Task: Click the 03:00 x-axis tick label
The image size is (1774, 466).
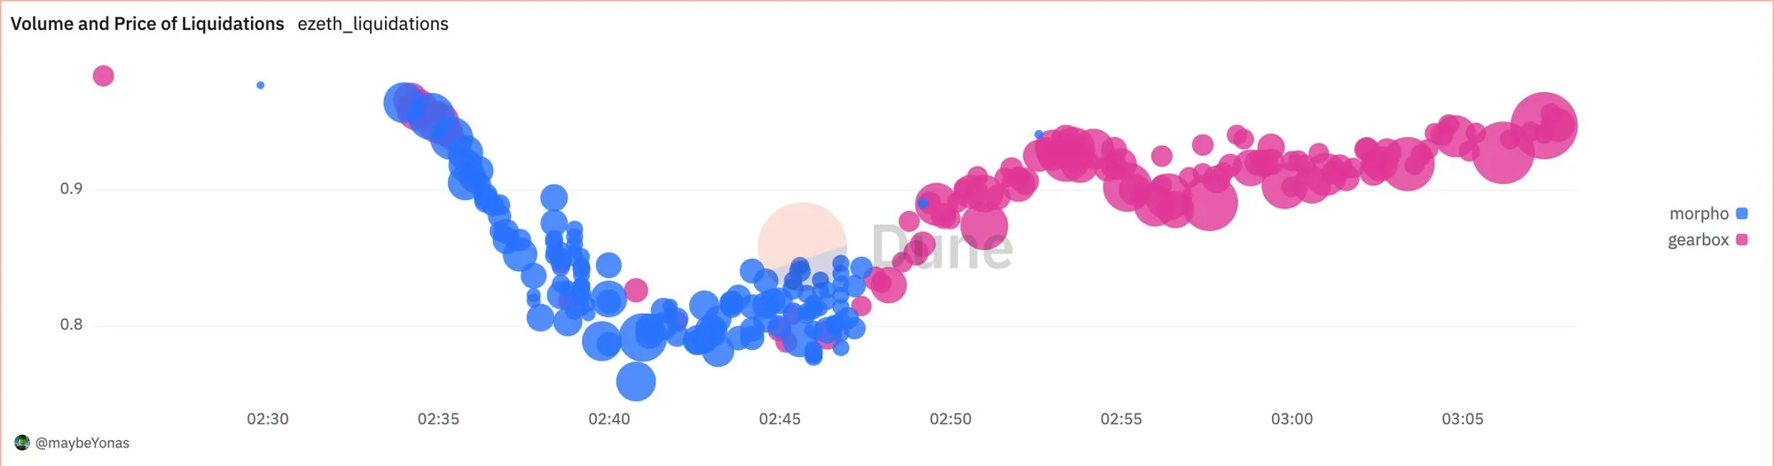Action: pos(1291,419)
